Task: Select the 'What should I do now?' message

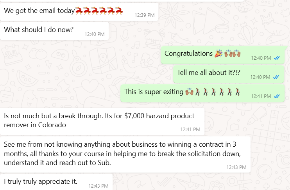Action: [x=39, y=29]
